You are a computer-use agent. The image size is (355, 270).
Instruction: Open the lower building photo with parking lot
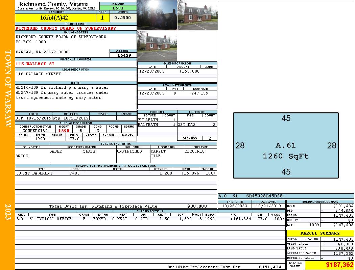(157, 46)
